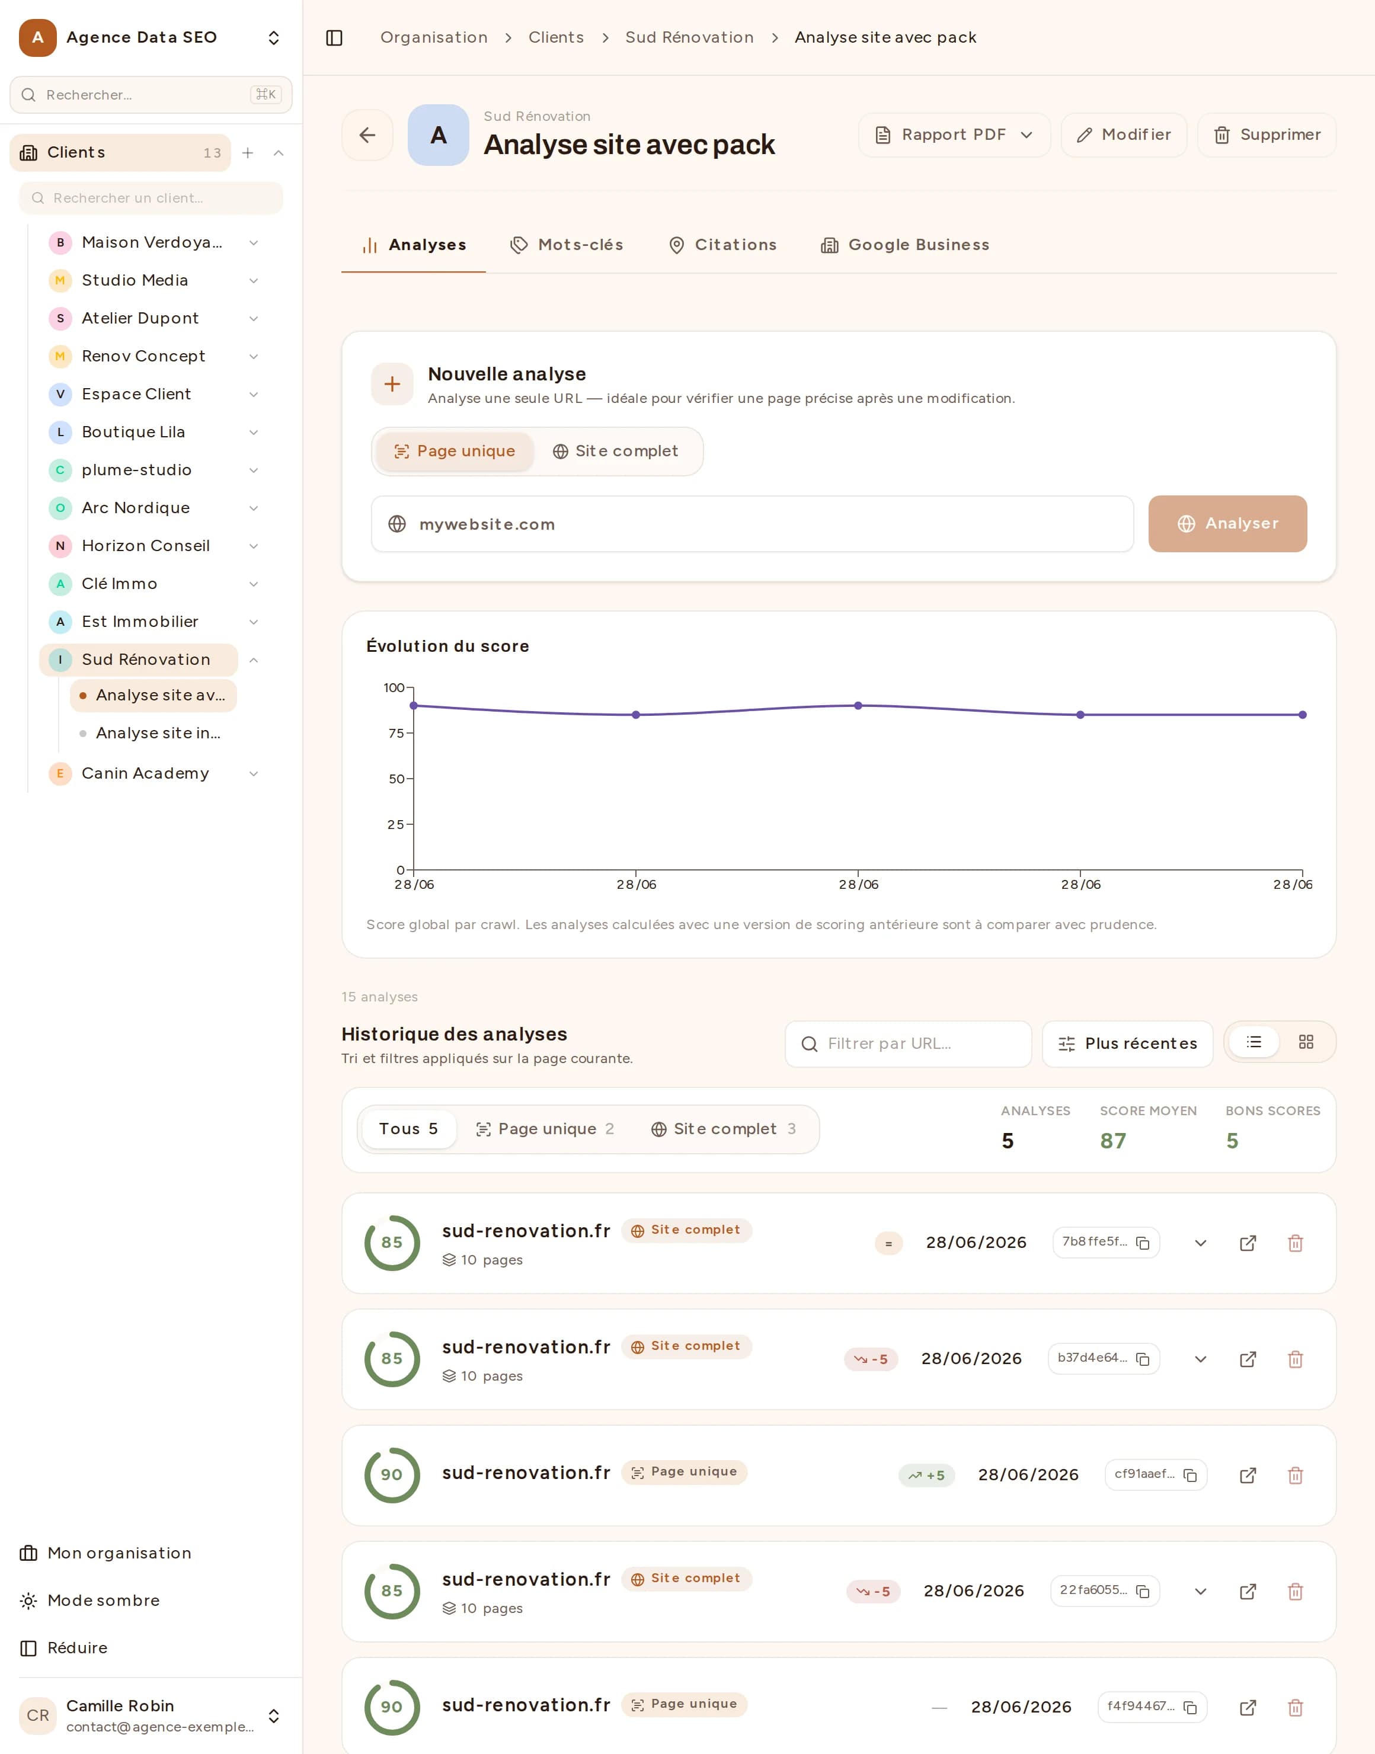Focus the Filtrer par URL field
Viewport: 1375px width, 1754px height.
908,1044
